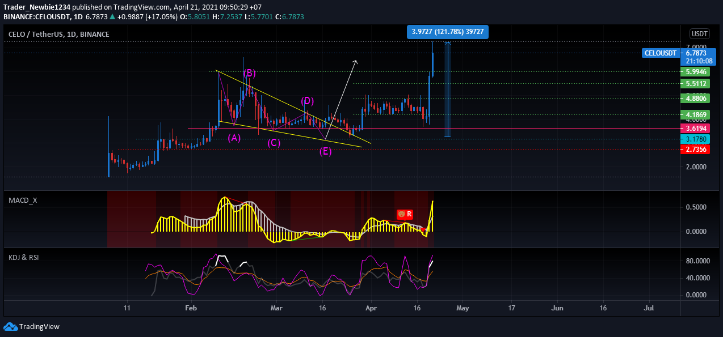
Task: Click the cyan 3.1780 price label
Action: tap(696, 139)
